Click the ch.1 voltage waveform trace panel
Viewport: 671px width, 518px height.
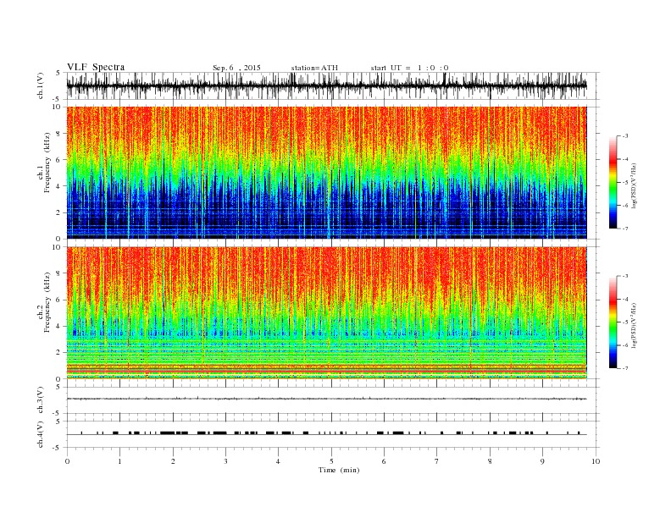click(x=326, y=85)
